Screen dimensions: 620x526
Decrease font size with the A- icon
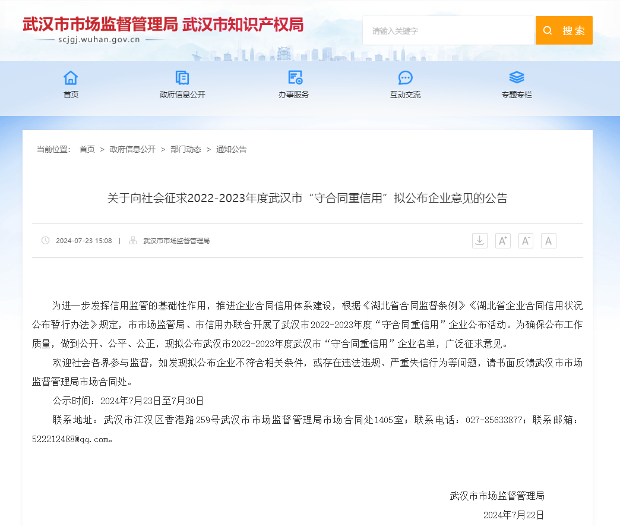tap(526, 241)
